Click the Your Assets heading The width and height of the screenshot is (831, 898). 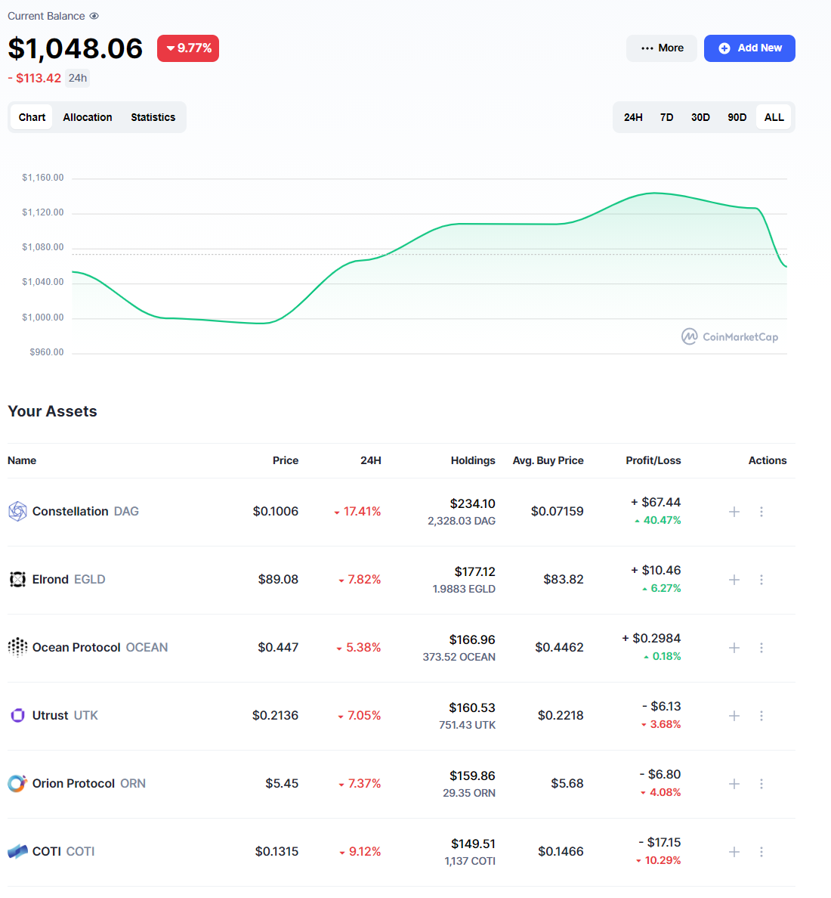coord(52,411)
